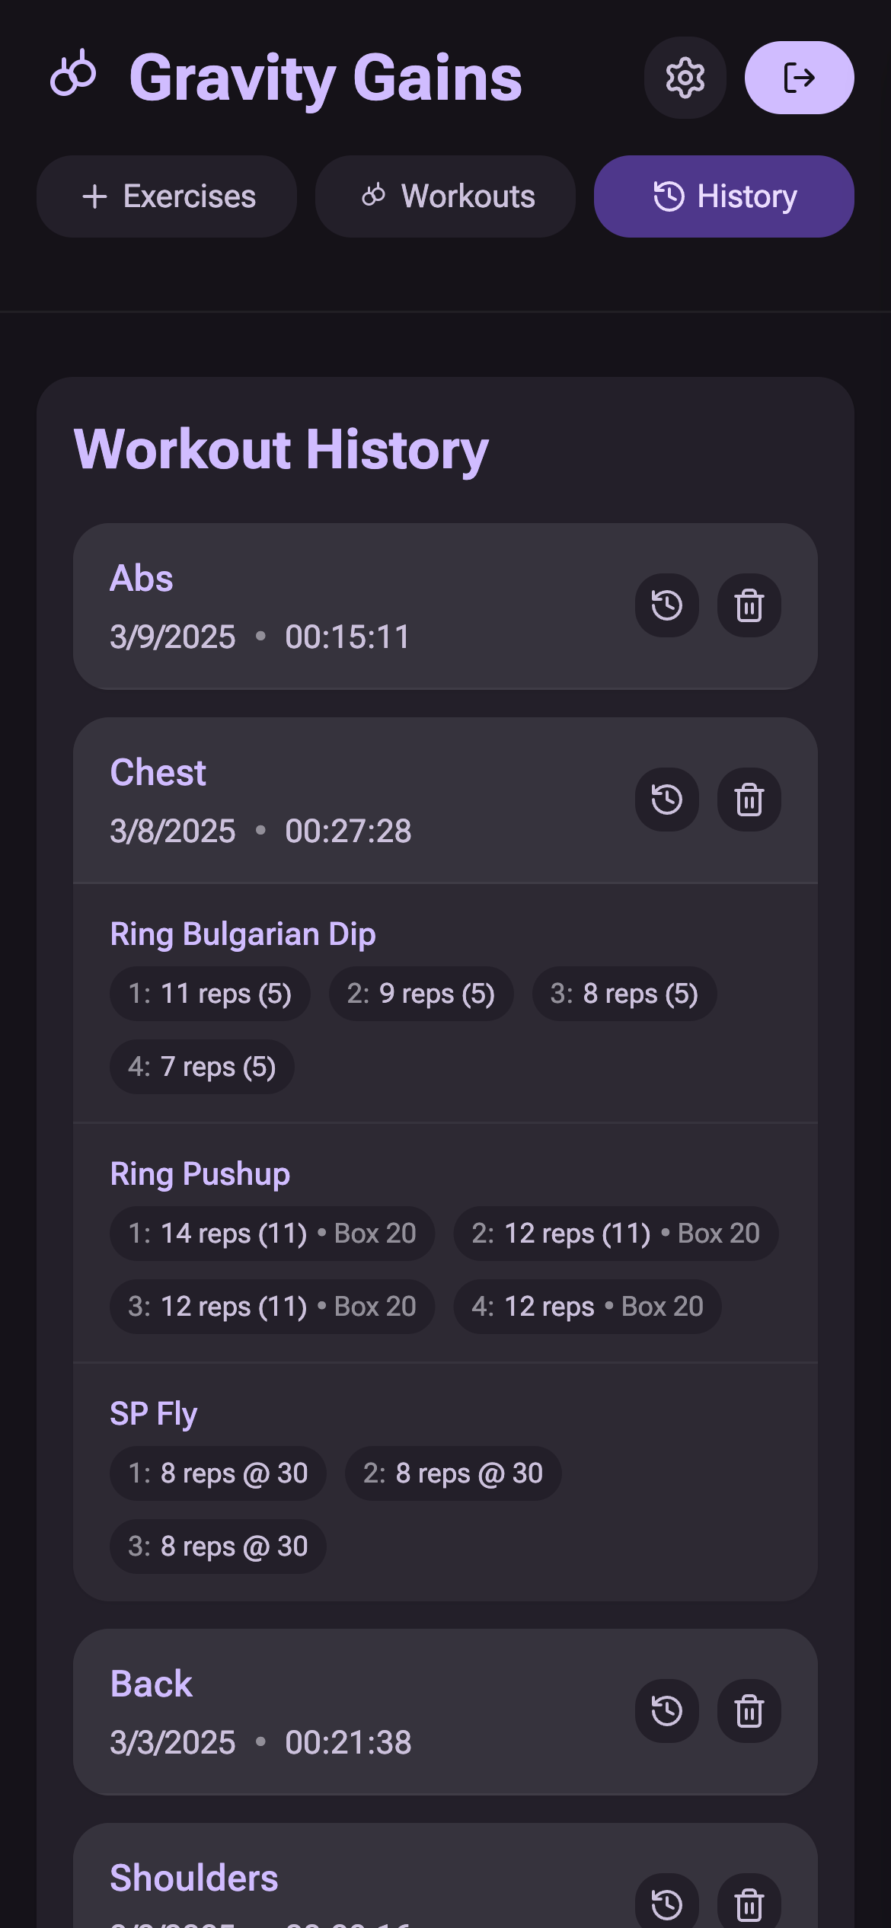Switch to the Exercises tab
This screenshot has height=1928, width=891.
pos(167,196)
